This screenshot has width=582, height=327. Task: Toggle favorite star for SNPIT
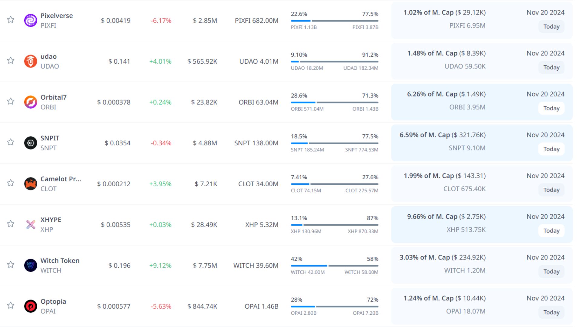pyautogui.click(x=11, y=142)
